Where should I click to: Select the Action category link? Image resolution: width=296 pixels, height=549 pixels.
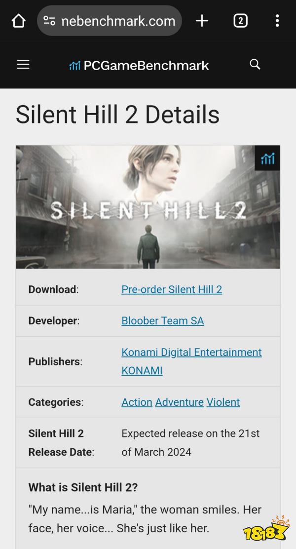click(137, 402)
